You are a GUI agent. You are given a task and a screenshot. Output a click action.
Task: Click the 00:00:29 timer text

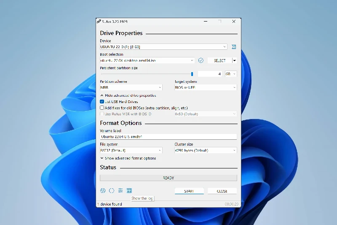pyautogui.click(x=231, y=204)
